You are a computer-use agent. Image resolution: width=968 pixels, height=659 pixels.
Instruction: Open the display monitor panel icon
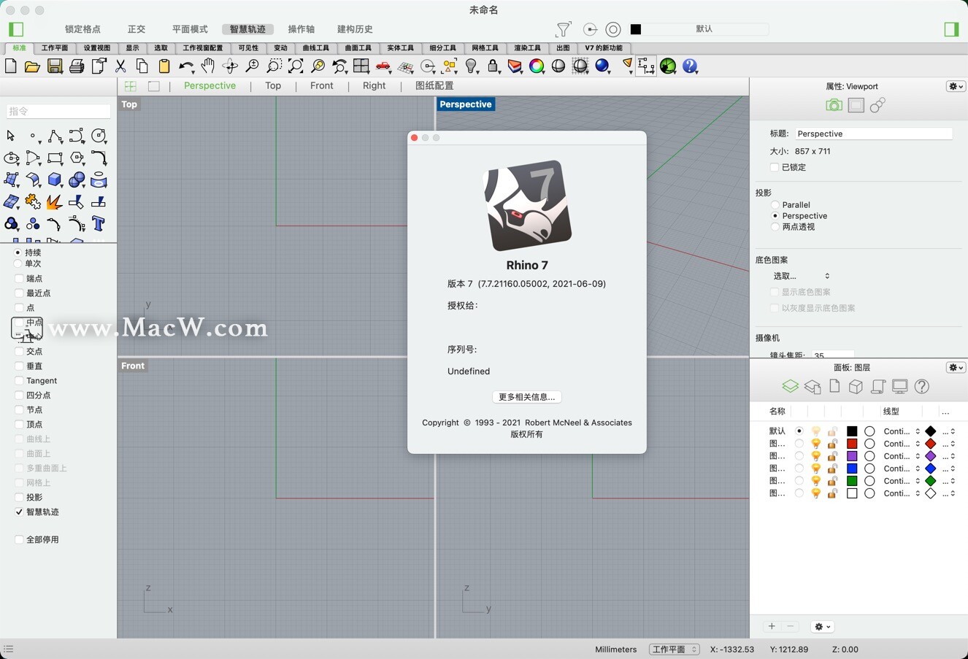(x=900, y=387)
